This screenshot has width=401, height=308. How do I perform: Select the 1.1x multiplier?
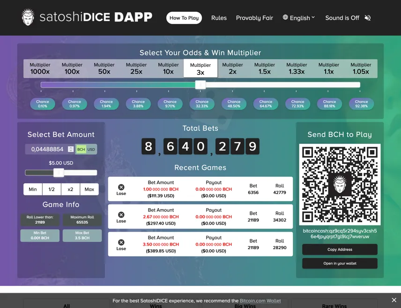pos(329,68)
